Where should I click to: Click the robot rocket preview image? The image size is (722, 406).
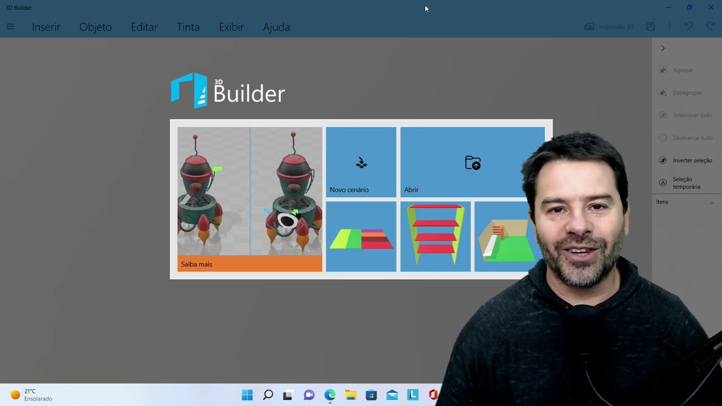pyautogui.click(x=250, y=191)
